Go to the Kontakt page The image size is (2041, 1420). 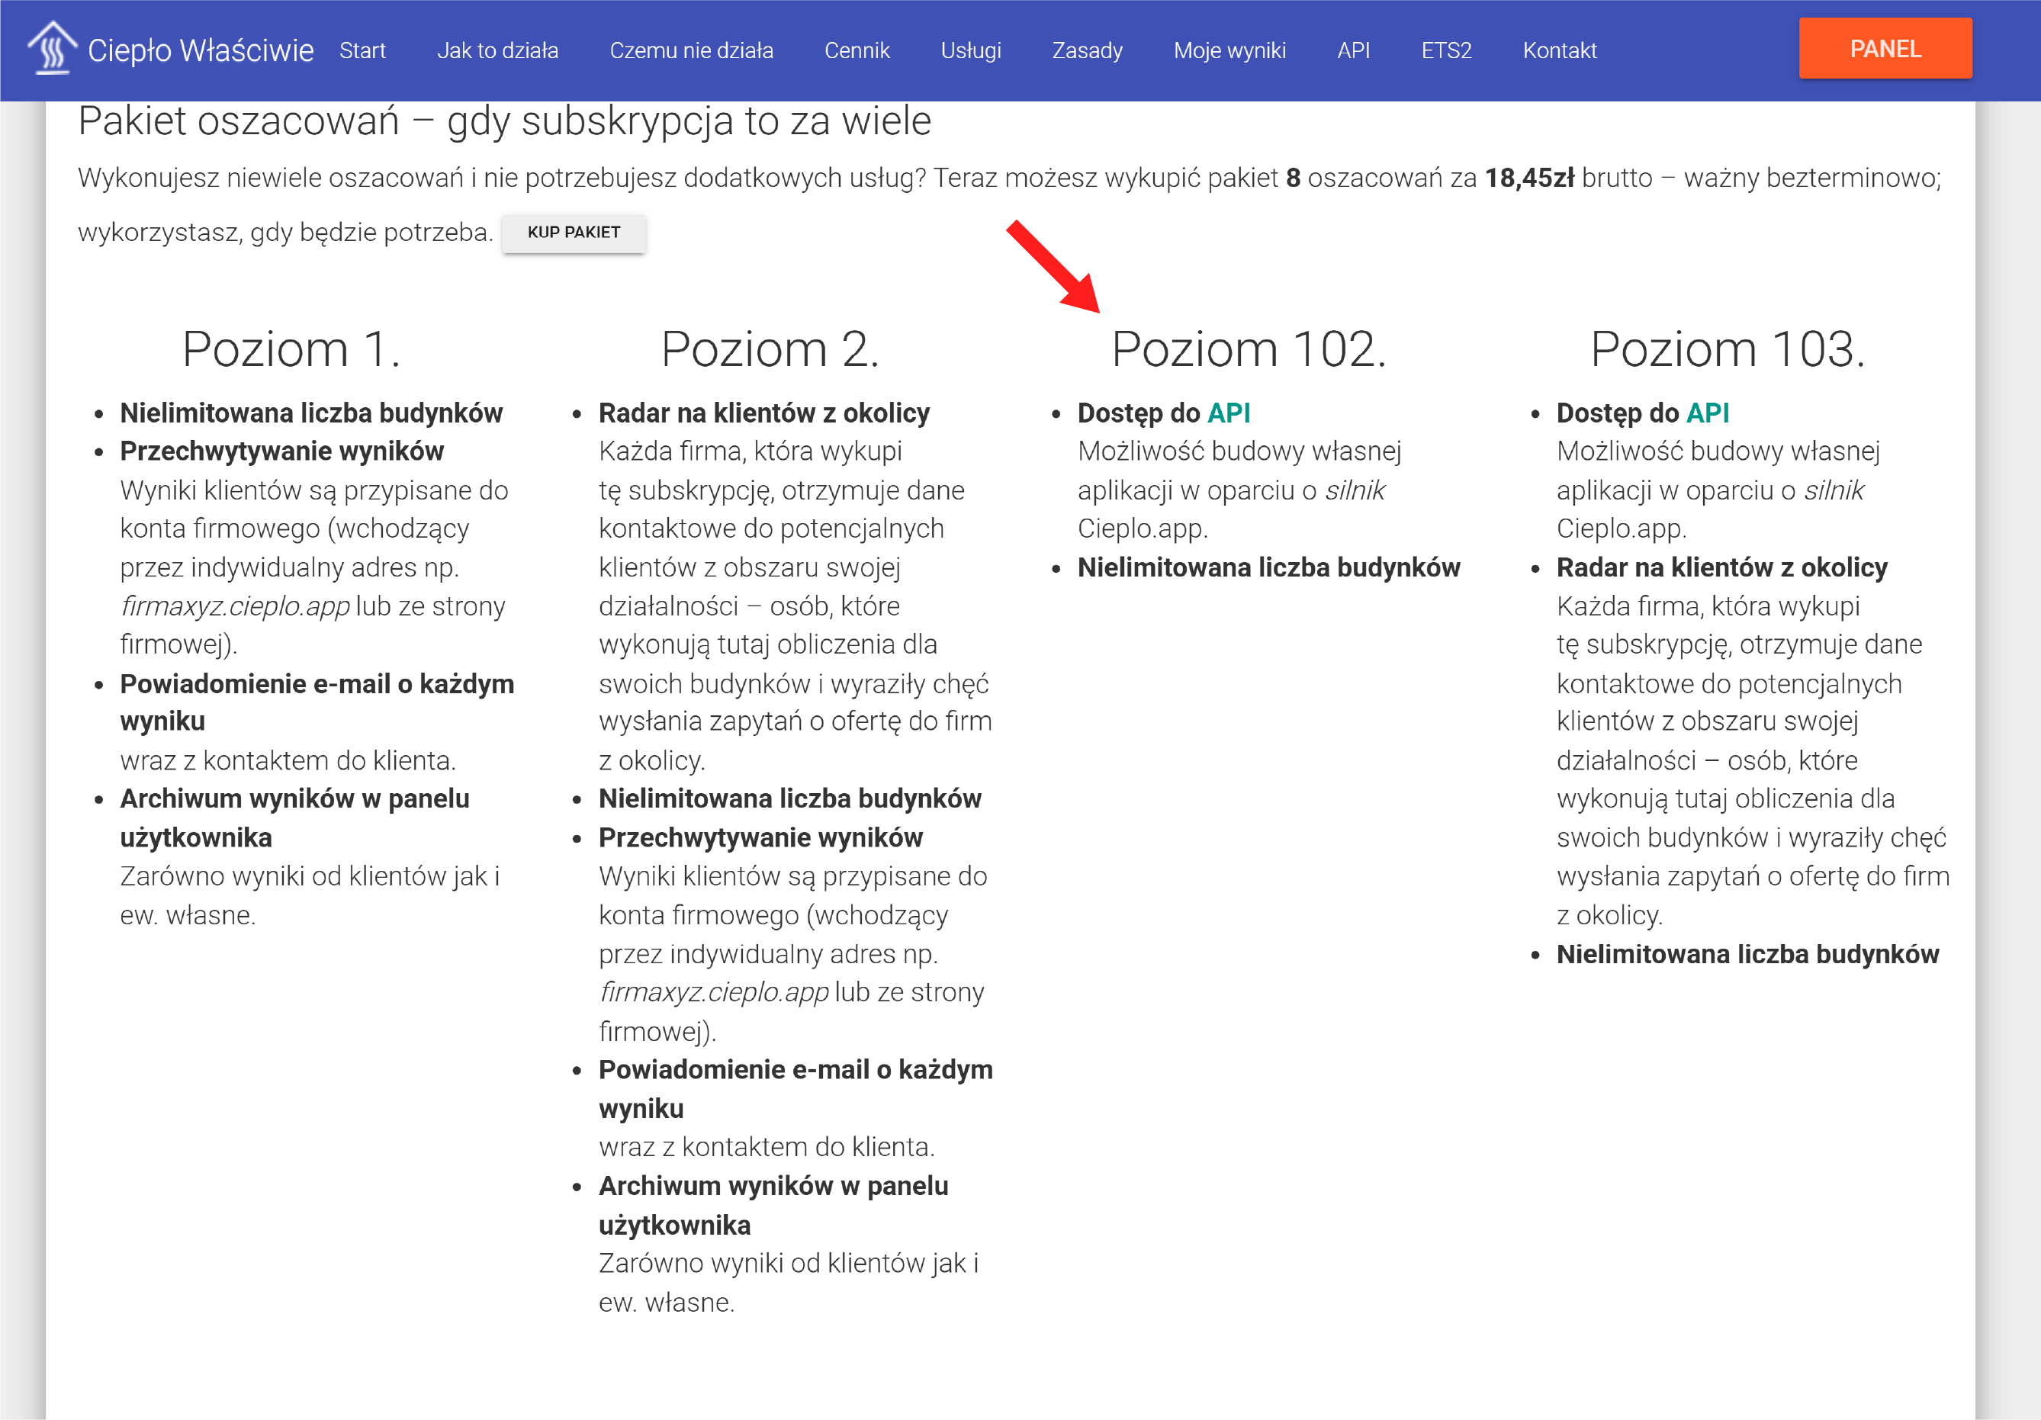(x=1558, y=50)
